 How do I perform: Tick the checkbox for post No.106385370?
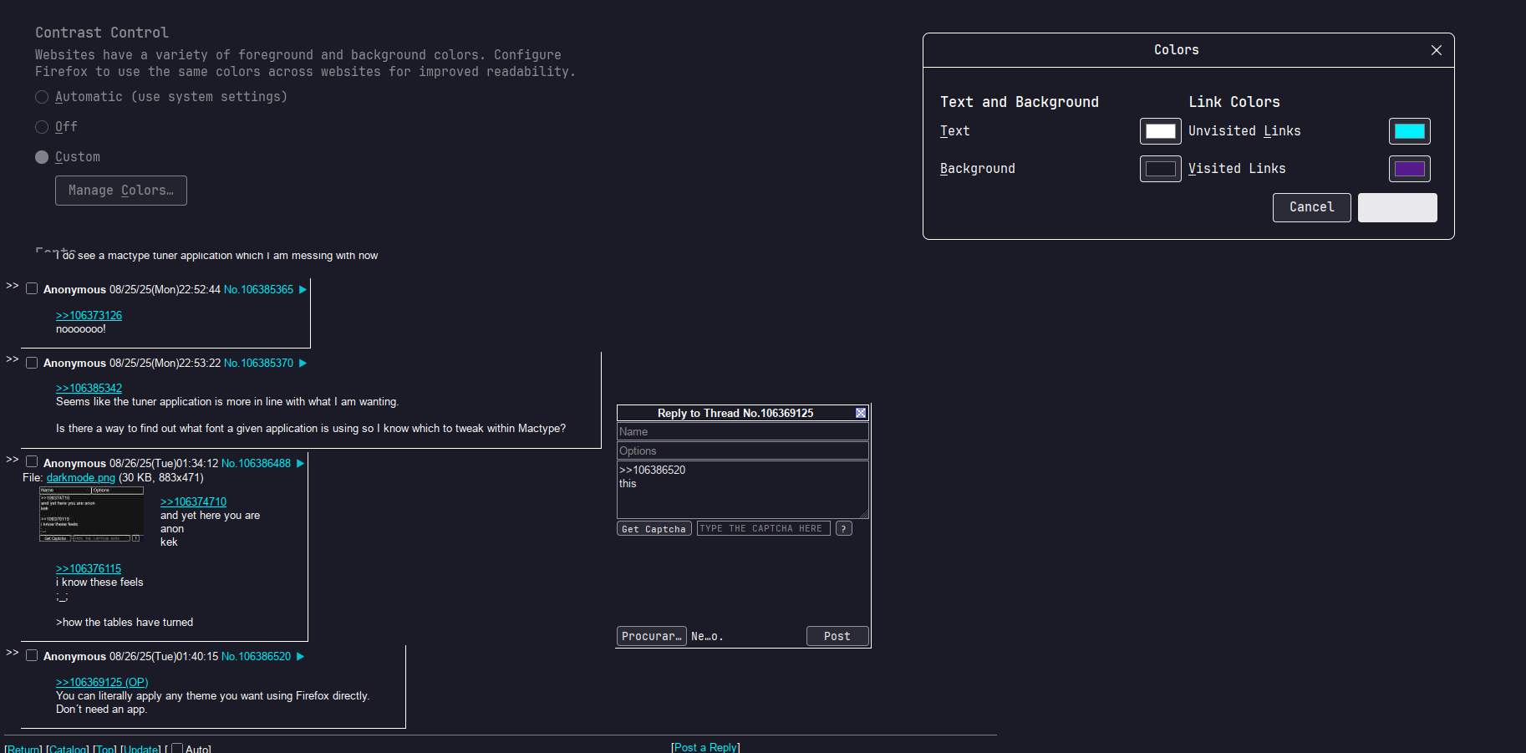(x=32, y=362)
